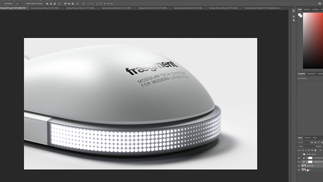323x182 pixels.
Task: Select the Brightness/Contrast layer mask thumbnail
Action: 310,162
